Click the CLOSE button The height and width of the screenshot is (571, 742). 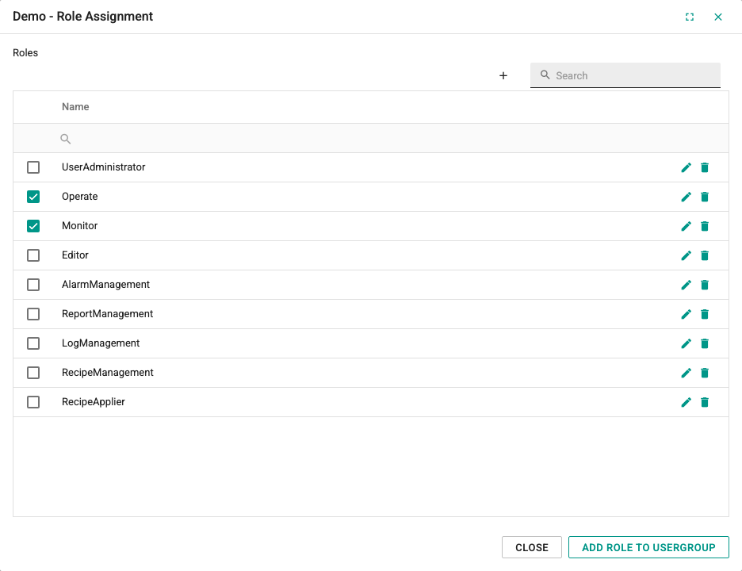tap(531, 547)
